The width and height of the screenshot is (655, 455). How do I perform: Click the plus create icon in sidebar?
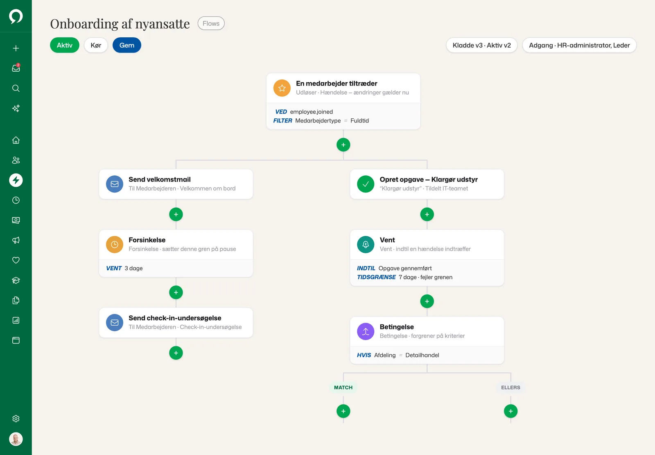(16, 48)
